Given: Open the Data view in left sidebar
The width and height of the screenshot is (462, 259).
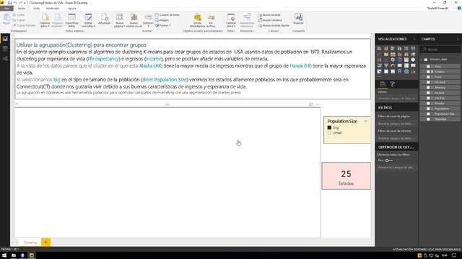Looking at the screenshot, I should [5, 49].
